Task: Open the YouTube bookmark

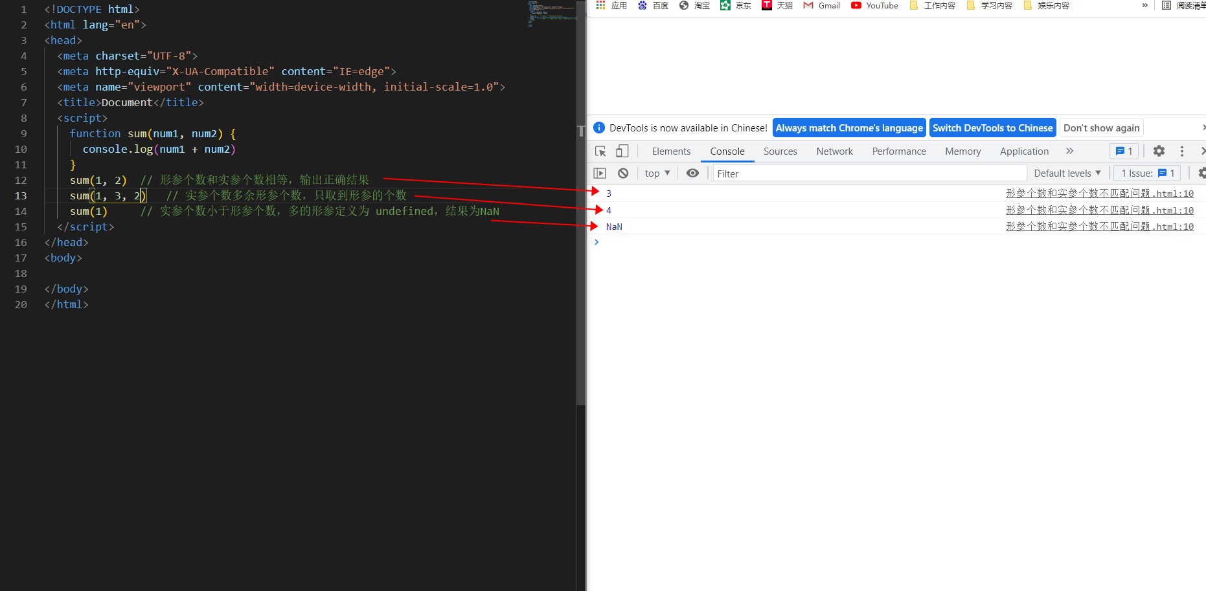Action: 874,5
